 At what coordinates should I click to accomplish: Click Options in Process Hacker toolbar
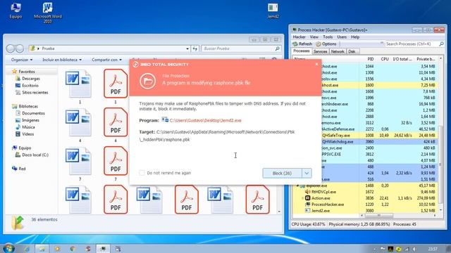326,44
